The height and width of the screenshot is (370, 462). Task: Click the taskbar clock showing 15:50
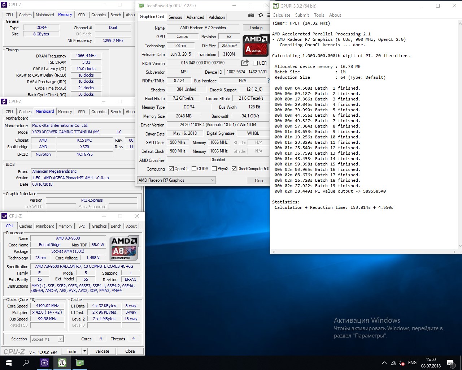[x=431, y=363]
